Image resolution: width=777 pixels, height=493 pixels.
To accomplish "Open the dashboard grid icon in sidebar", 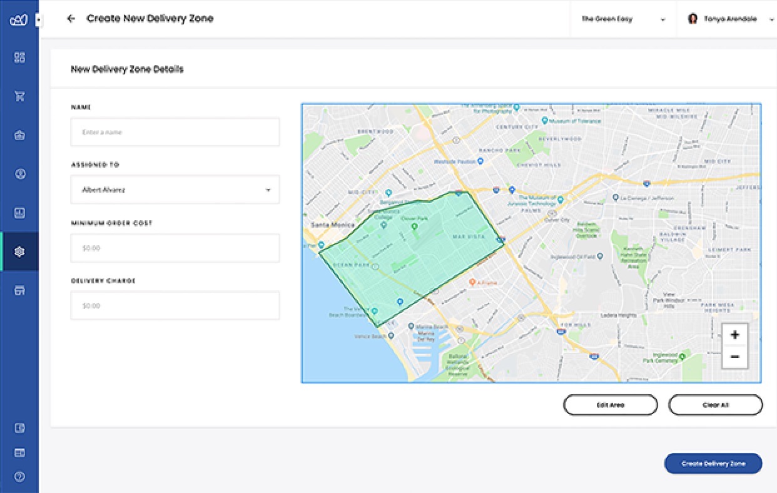I will pos(19,58).
